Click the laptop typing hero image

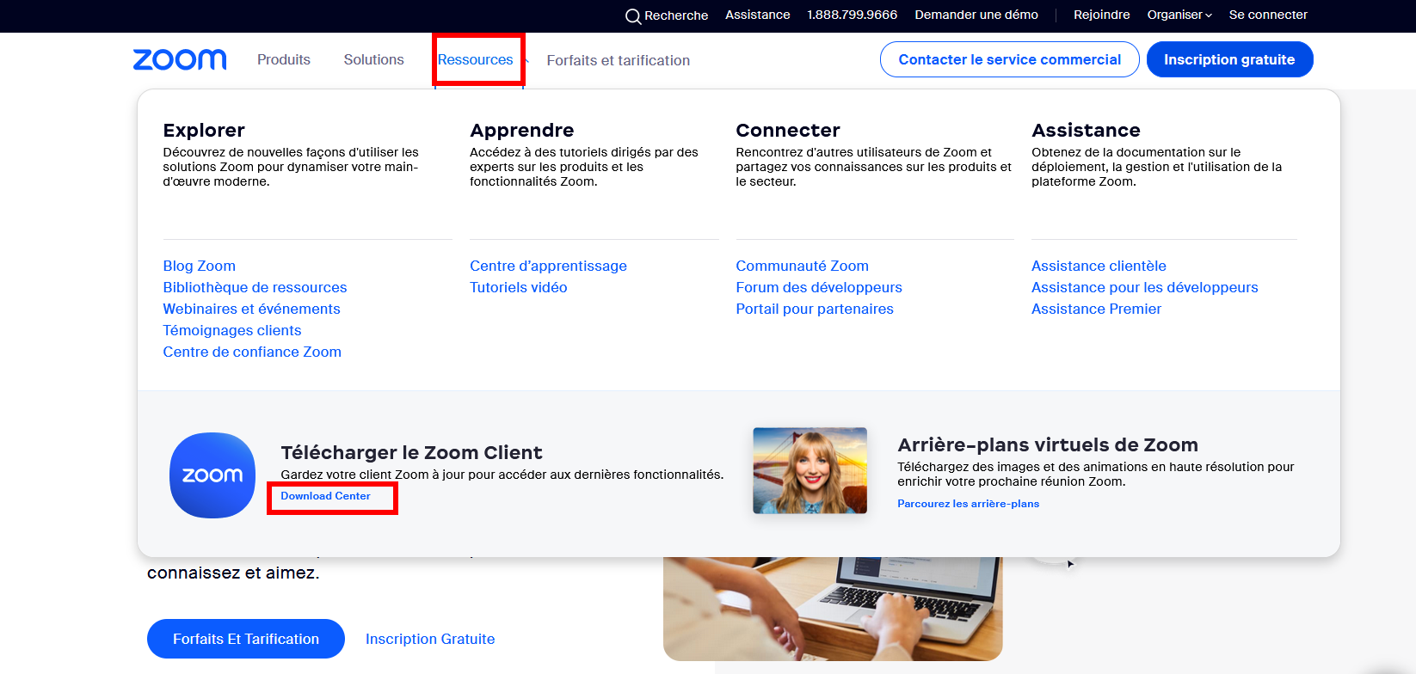coord(833,609)
